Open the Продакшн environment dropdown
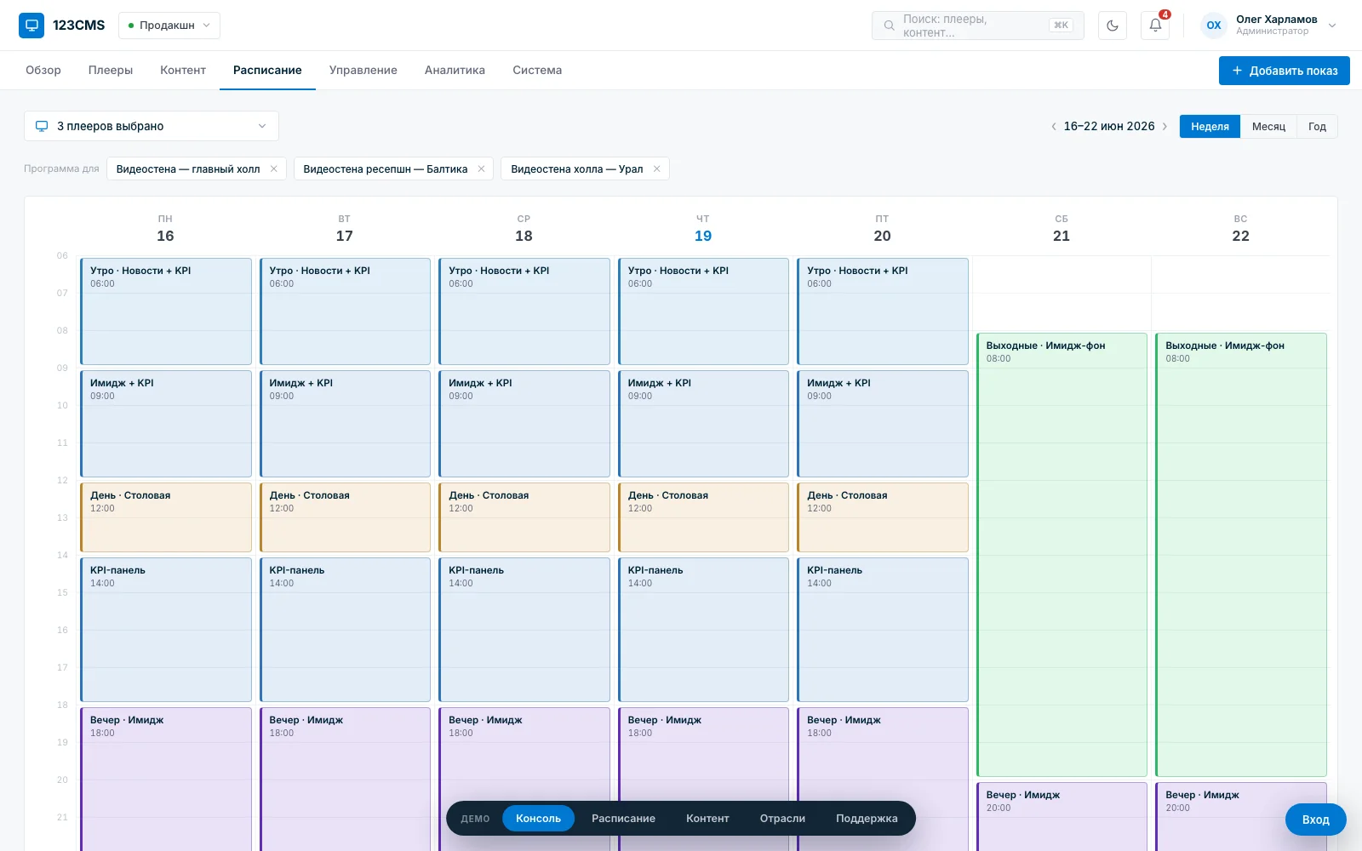This screenshot has width=1362, height=851. [x=169, y=26]
